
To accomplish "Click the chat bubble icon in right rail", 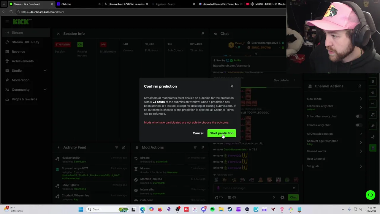I will [x=373, y=92].
